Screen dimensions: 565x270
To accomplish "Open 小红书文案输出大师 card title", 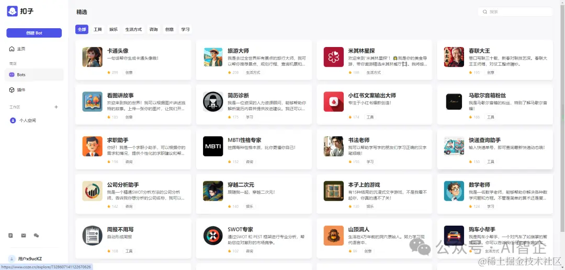I will click(372, 95).
